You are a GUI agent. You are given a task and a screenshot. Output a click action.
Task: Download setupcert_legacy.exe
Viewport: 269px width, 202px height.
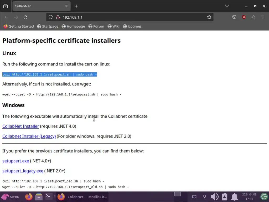click(x=23, y=171)
